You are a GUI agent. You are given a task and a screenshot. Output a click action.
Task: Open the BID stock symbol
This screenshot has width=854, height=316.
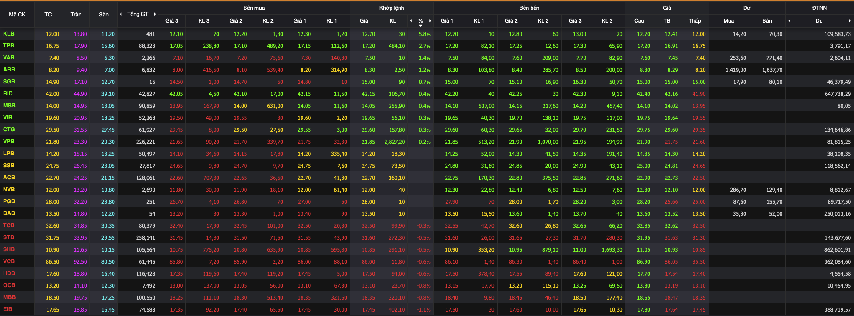click(x=8, y=94)
